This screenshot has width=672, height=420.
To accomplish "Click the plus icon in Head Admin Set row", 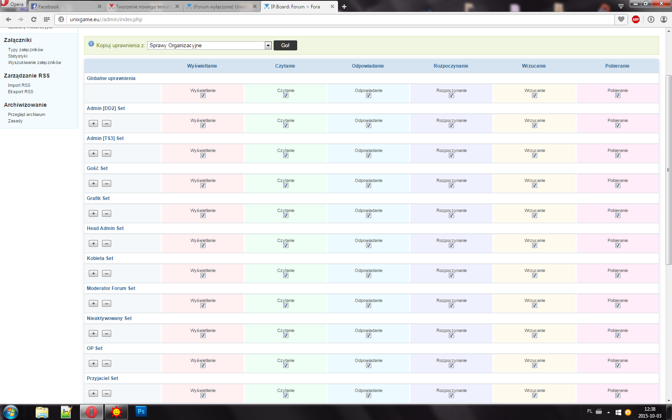I will 93,244.
